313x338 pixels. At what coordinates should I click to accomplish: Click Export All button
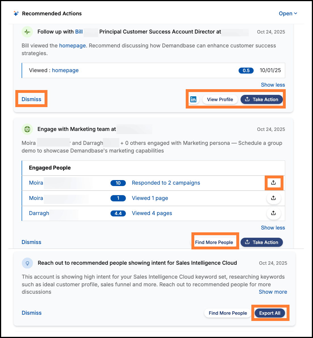click(x=270, y=313)
